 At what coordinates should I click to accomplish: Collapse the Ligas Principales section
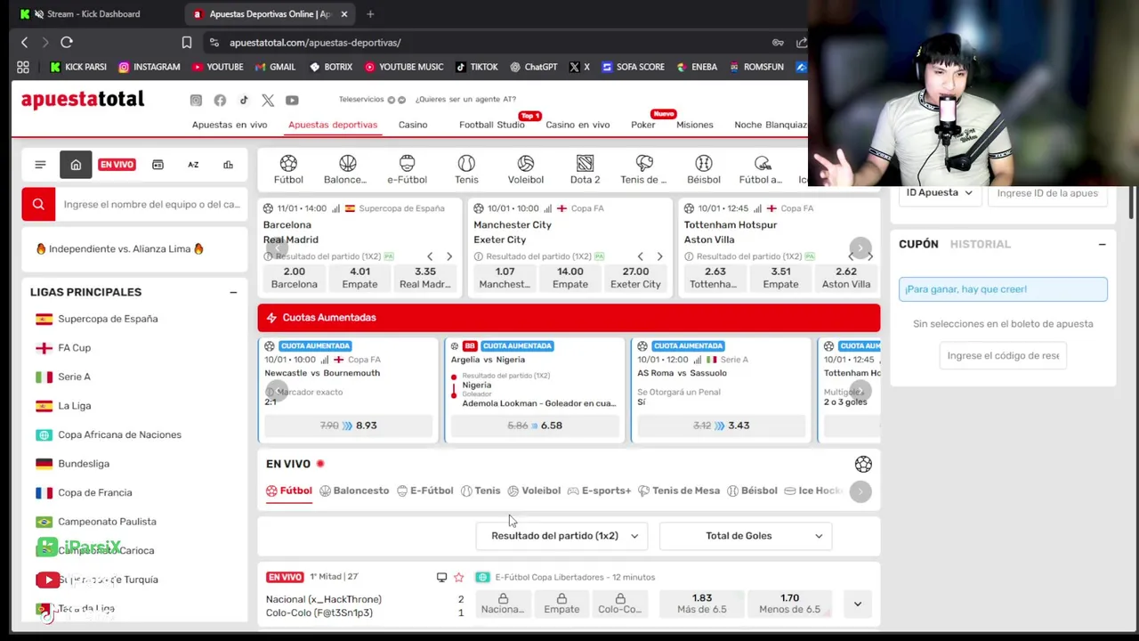pyautogui.click(x=233, y=292)
